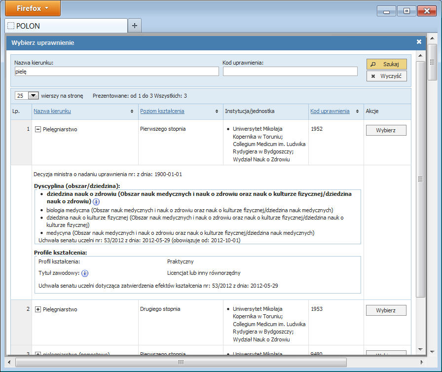Click inner dialog scrollbar down arrow
The image size is (442, 372).
click(x=420, y=349)
